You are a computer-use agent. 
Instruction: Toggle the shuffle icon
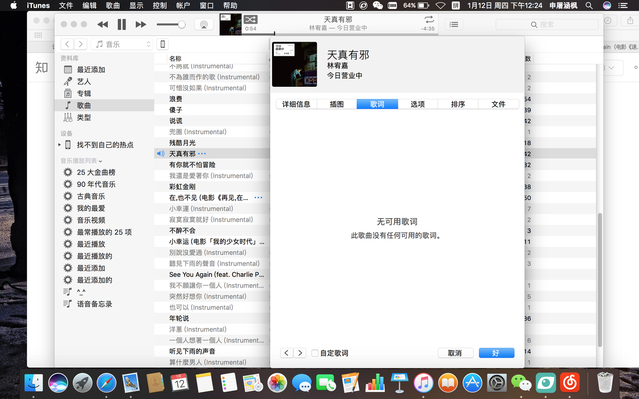[x=250, y=20]
